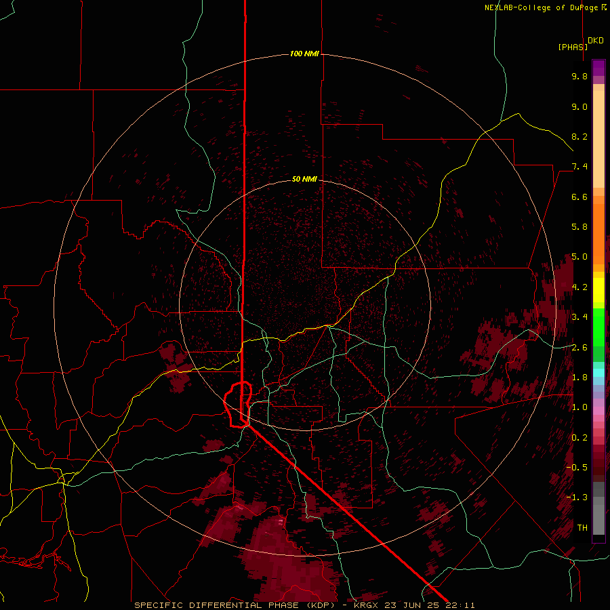Viewport: 610px width, 610px height.
Task: Click the NEXLAB-College of DuPage title text
Action: 542,7
